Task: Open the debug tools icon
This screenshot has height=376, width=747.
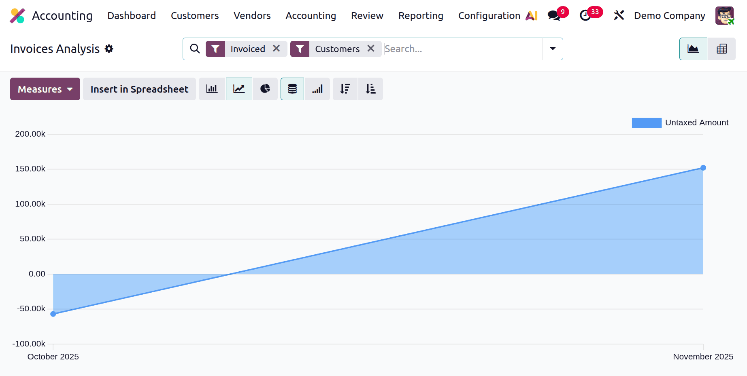Action: pyautogui.click(x=619, y=16)
